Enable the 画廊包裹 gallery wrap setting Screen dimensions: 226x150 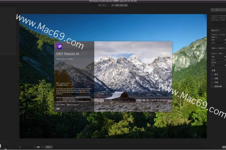coord(212,87)
